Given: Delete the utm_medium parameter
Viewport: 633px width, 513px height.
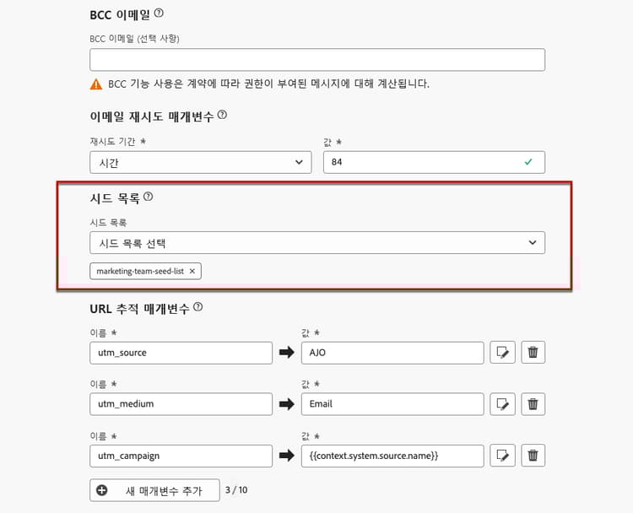Looking at the screenshot, I should point(533,404).
